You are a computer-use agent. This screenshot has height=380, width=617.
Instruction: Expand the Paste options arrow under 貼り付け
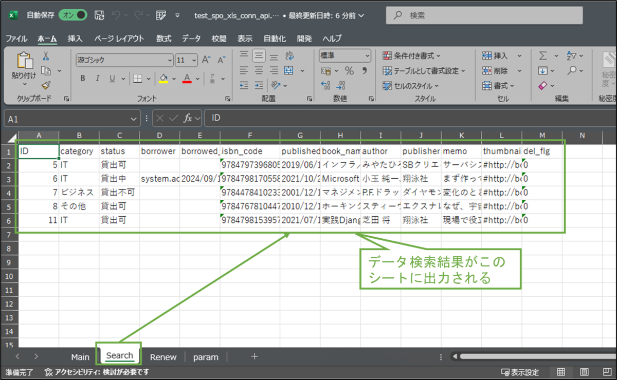point(24,83)
